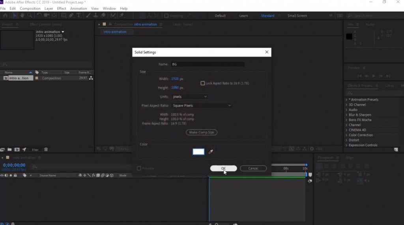404x225 pixels.
Task: Select the Type text tool
Action: click(79, 15)
